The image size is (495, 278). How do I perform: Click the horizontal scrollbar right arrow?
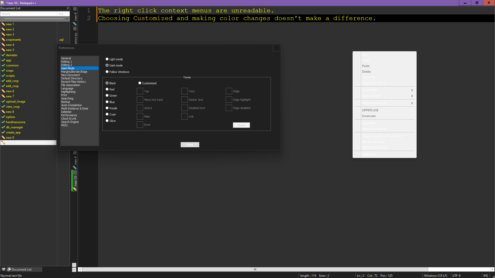coord(492,269)
